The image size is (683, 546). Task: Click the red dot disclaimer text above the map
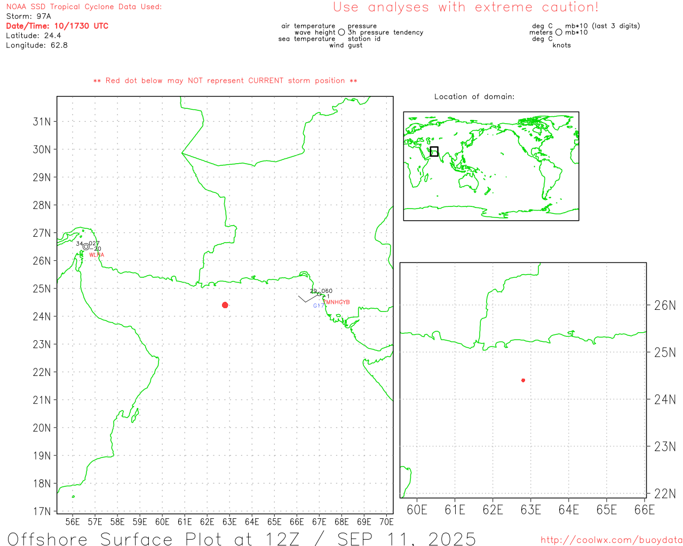pyautogui.click(x=225, y=81)
